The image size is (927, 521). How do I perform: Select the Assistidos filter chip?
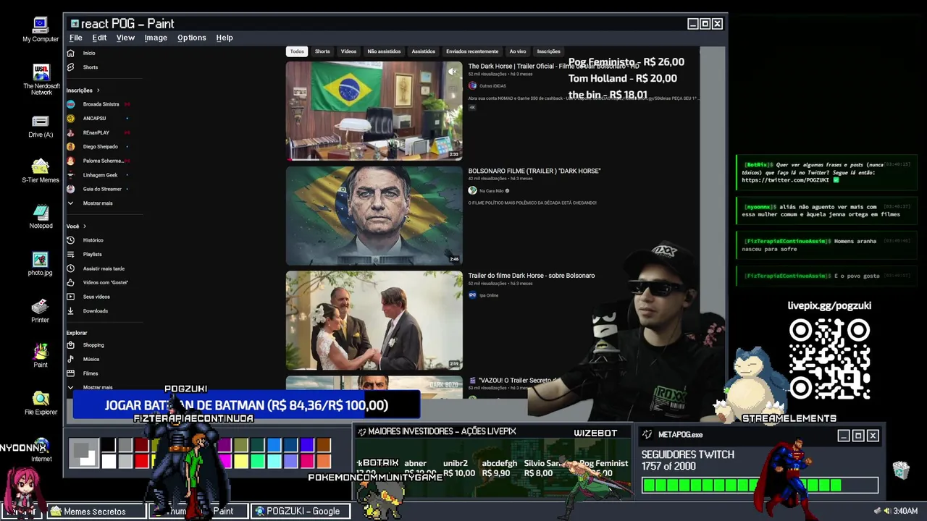click(424, 51)
